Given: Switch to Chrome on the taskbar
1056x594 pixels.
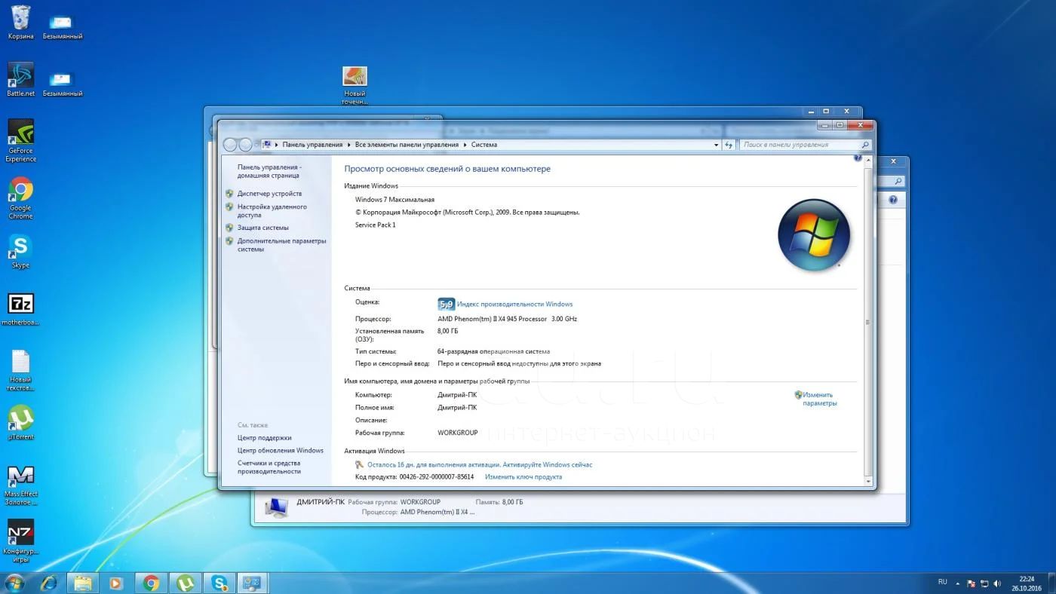Looking at the screenshot, I should pos(151,583).
